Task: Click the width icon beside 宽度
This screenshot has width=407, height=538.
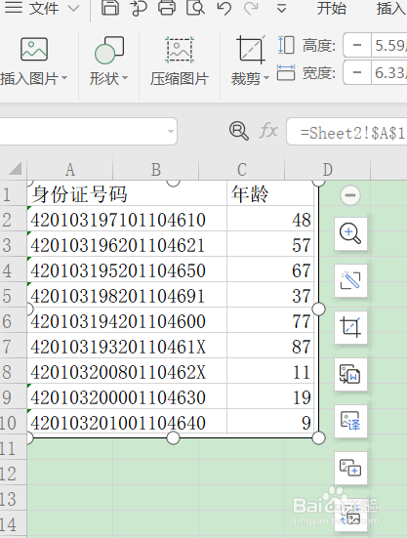Action: tap(286, 72)
